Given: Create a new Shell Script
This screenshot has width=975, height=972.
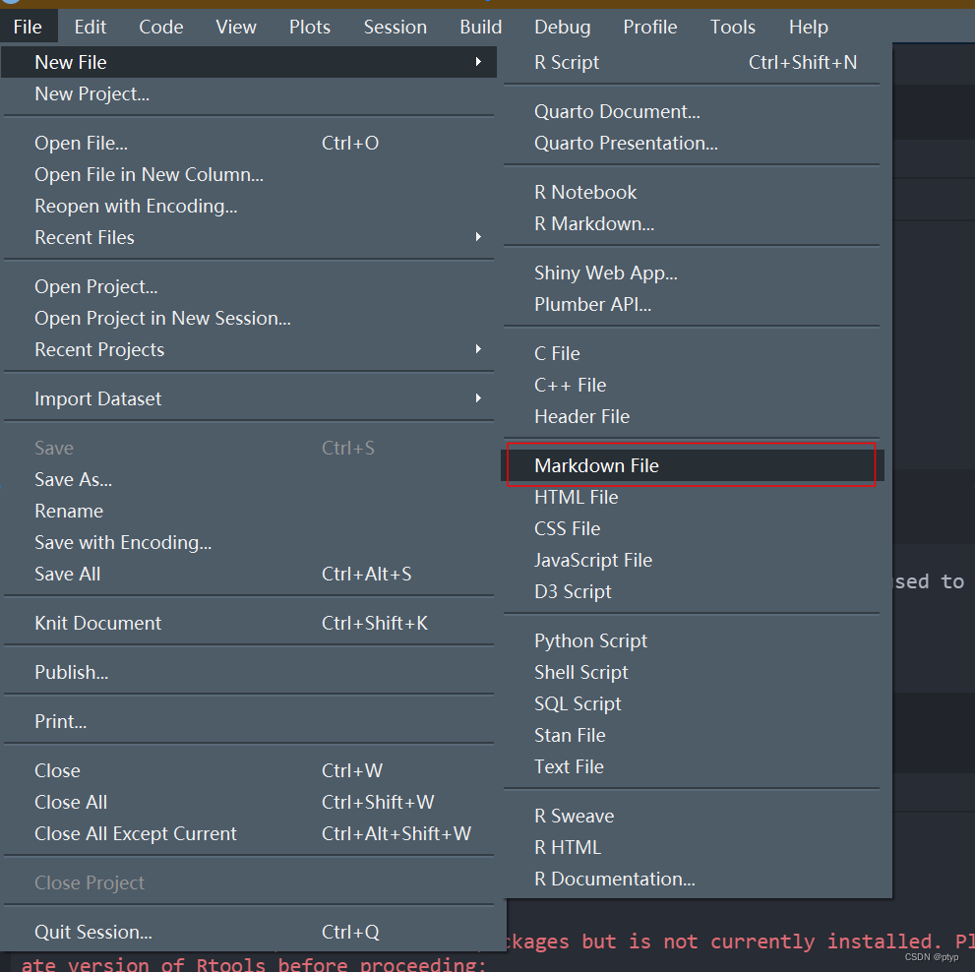Looking at the screenshot, I should (692, 672).
